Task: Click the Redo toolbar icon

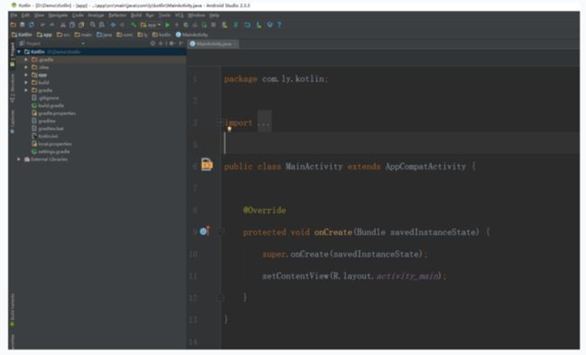Action: tap(51, 25)
